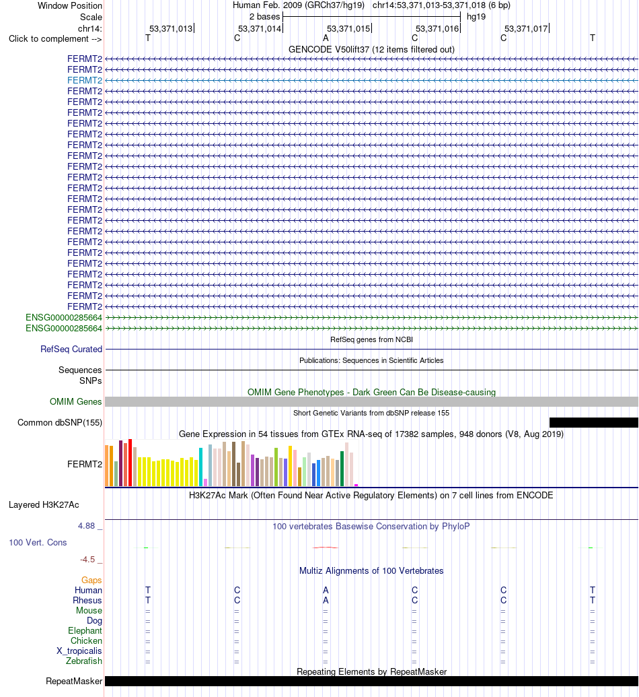Select the OMIM Genes track label
The height and width of the screenshot is (697, 639).
pyautogui.click(x=75, y=402)
